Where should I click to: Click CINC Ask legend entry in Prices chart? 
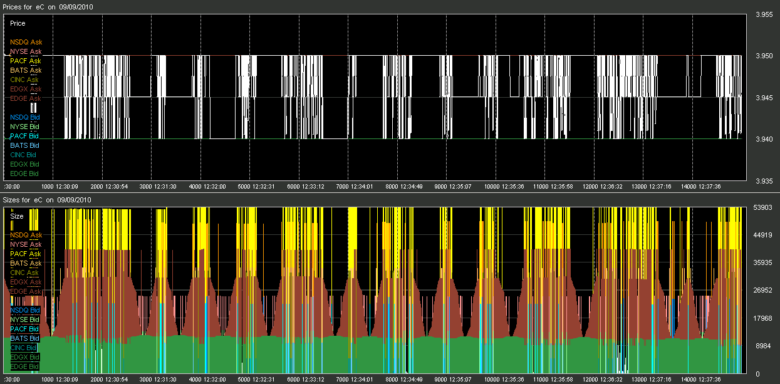pos(24,80)
